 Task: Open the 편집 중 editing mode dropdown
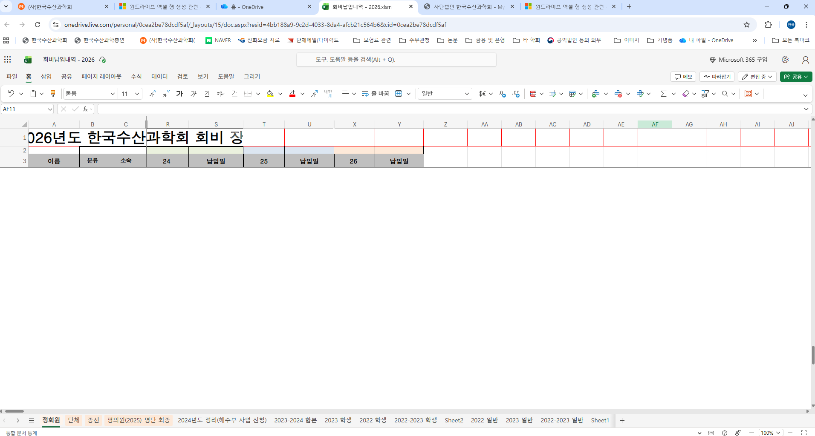pyautogui.click(x=757, y=77)
